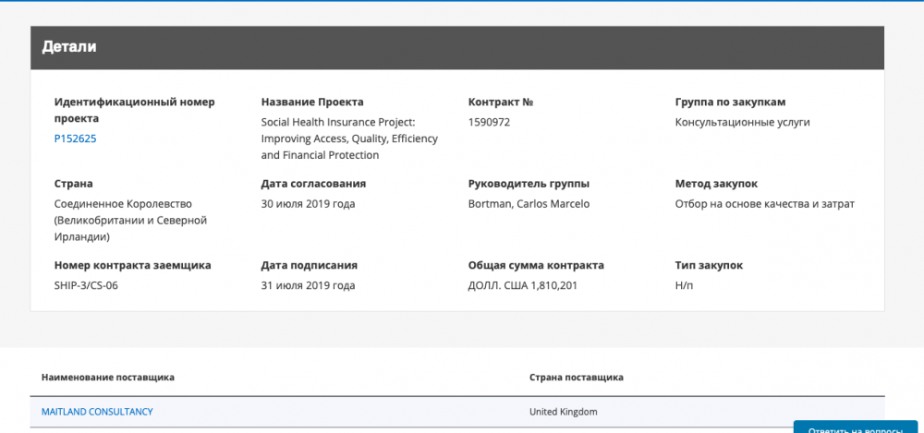Click the Идентификационный номер проекта label
This screenshot has width=924, height=433.
click(134, 110)
